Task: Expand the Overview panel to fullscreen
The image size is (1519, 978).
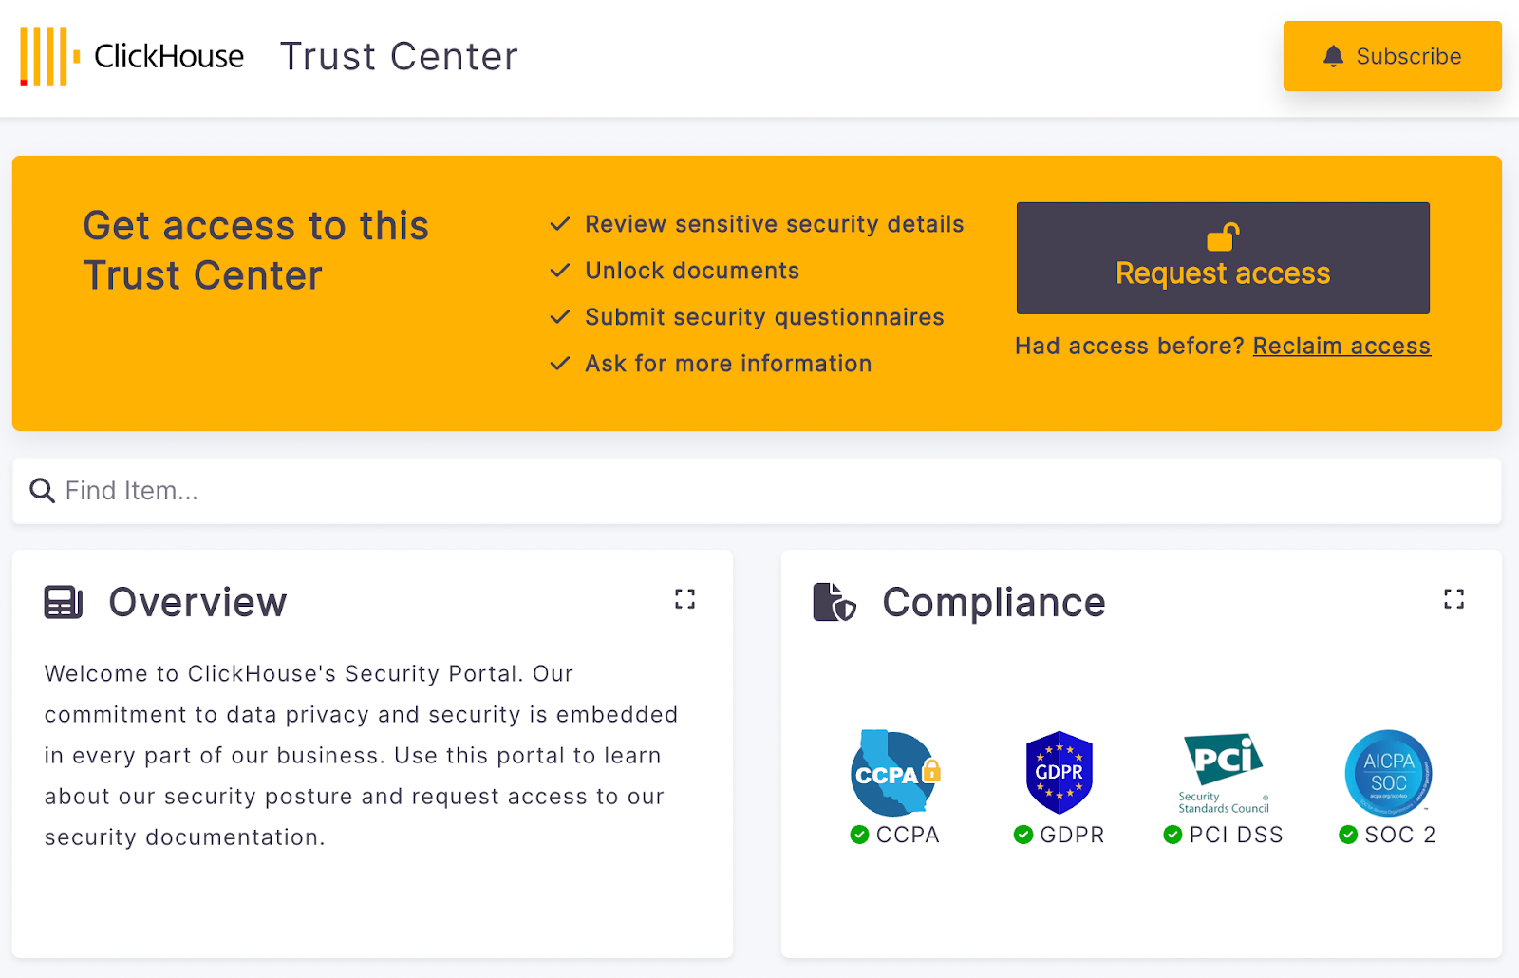Action: pyautogui.click(x=684, y=599)
